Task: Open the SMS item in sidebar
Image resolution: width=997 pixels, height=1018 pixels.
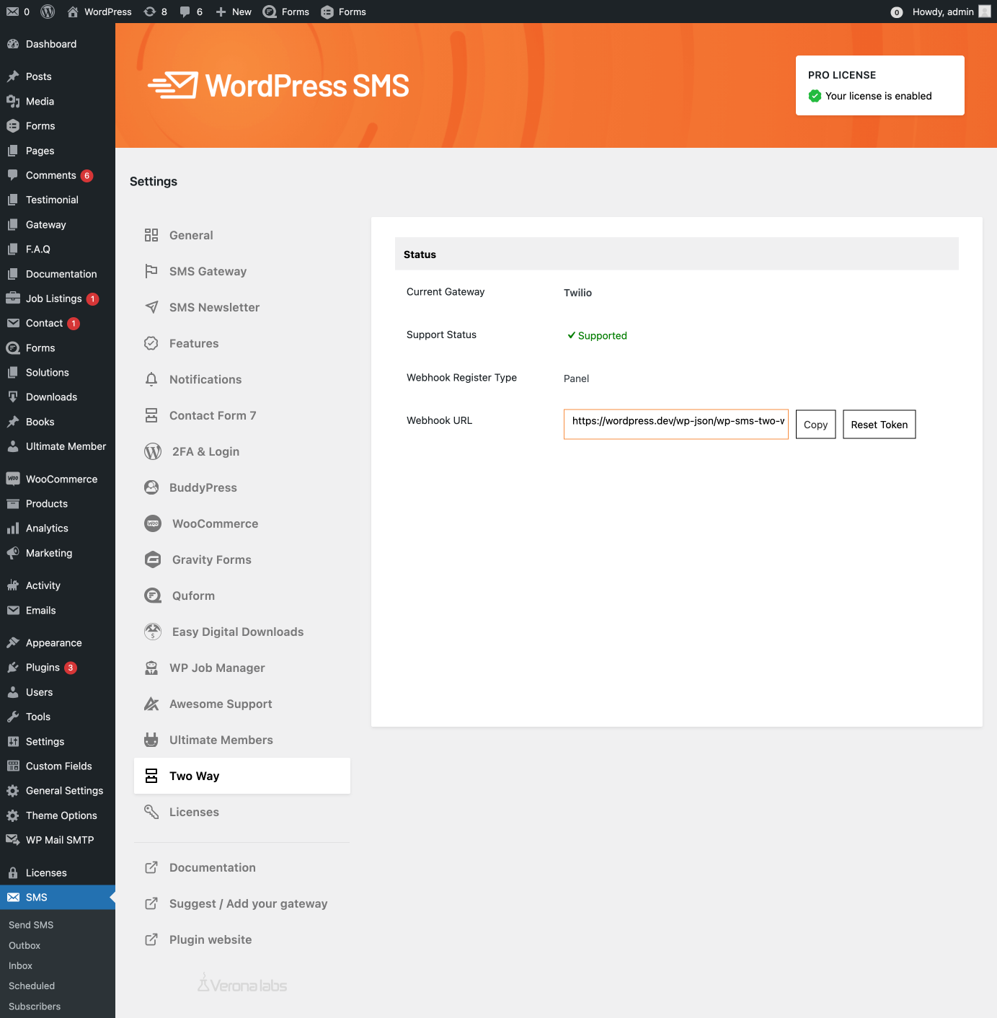Action: [58, 898]
